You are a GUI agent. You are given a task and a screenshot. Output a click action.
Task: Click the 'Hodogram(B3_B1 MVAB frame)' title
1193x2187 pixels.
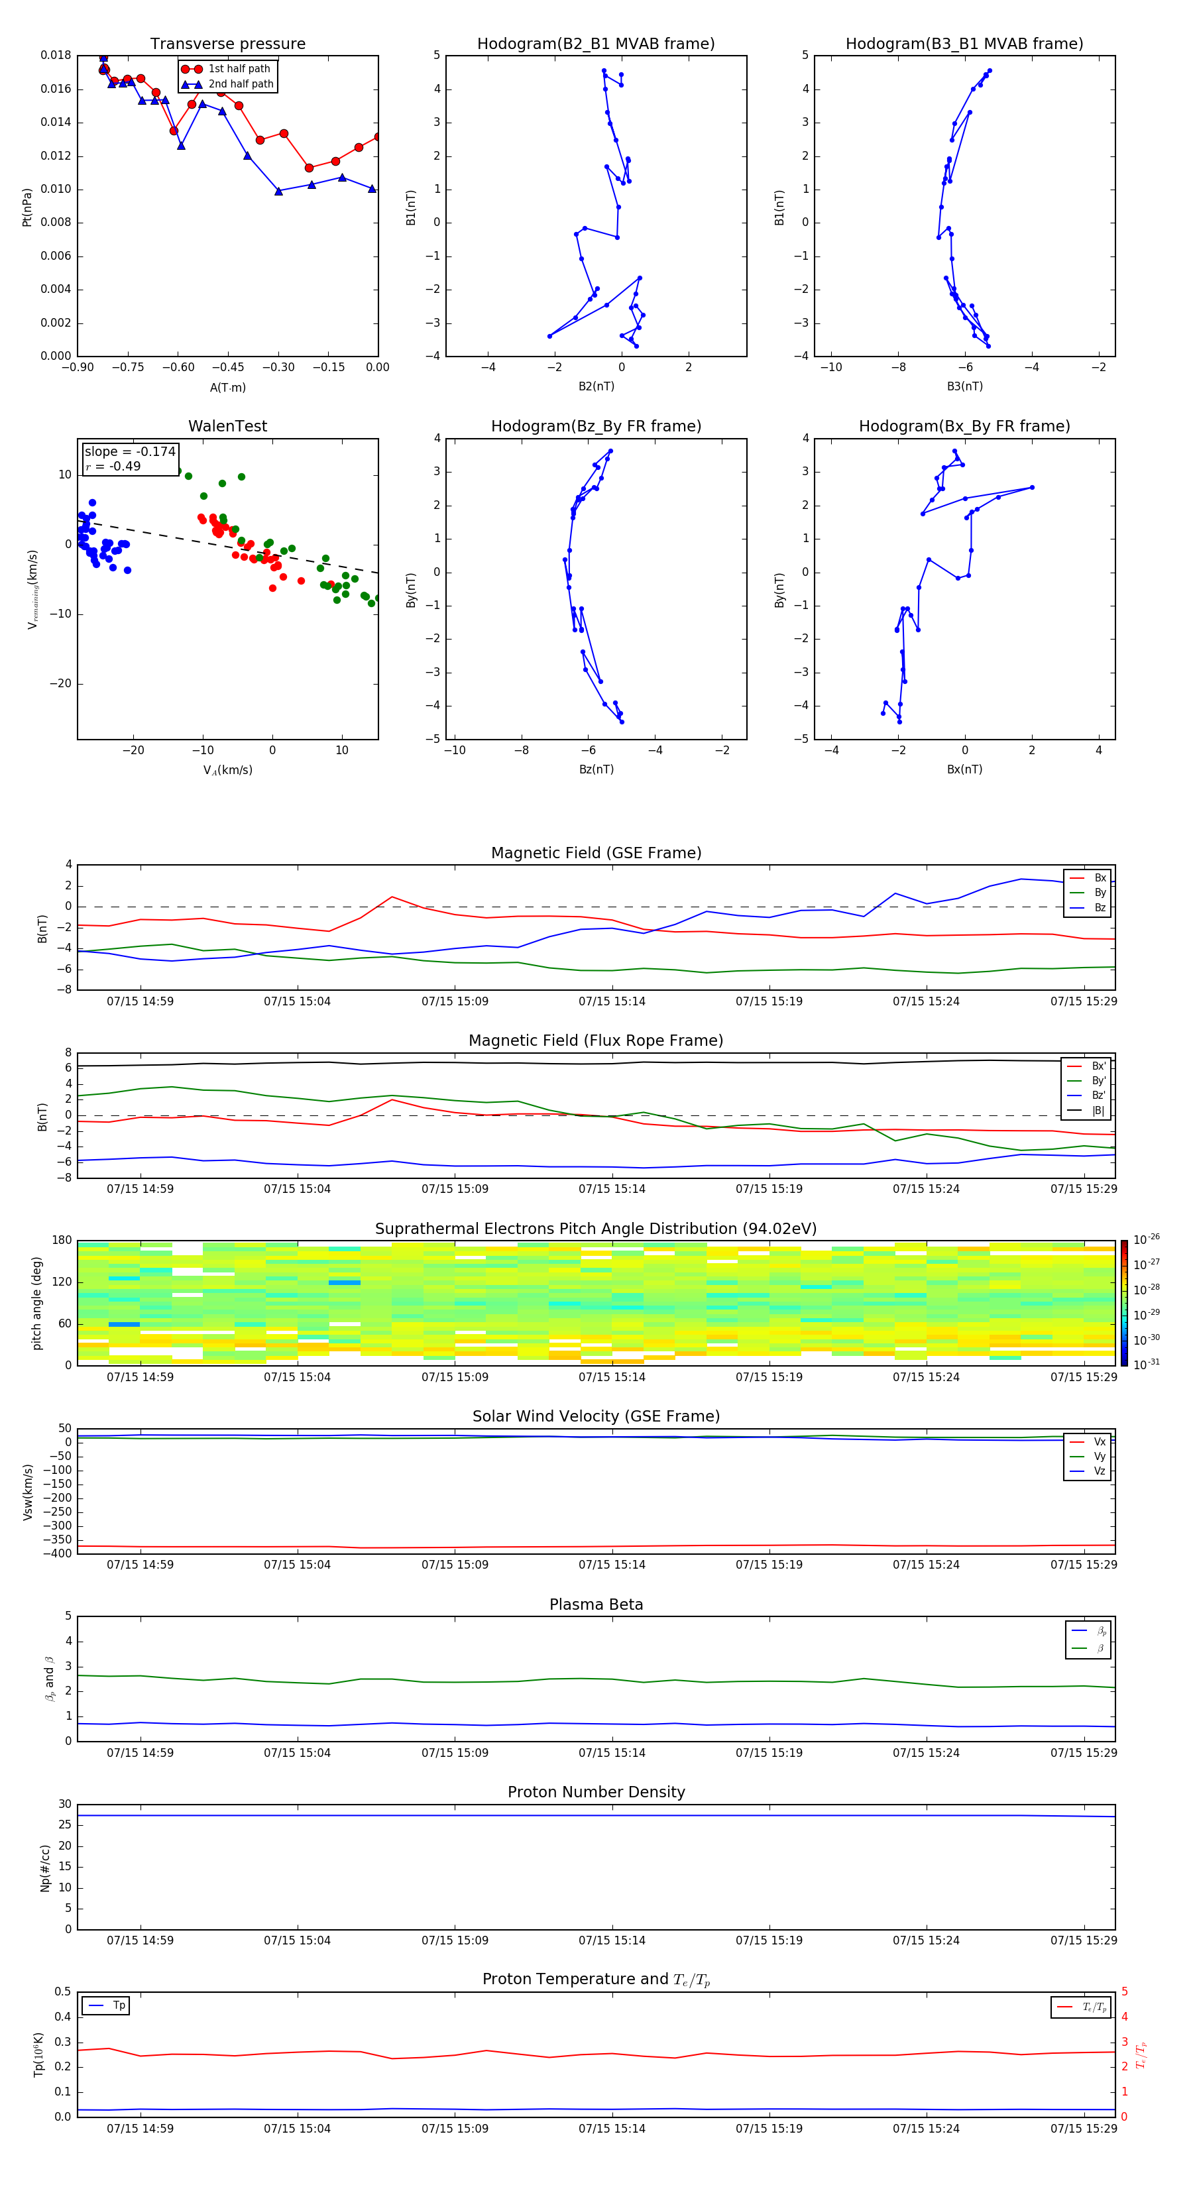click(964, 44)
